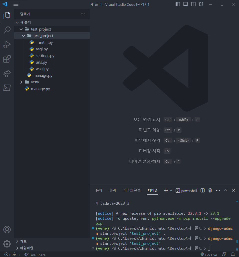Toggle bottom panel visibility
The image size is (239, 257).
point(186,4)
